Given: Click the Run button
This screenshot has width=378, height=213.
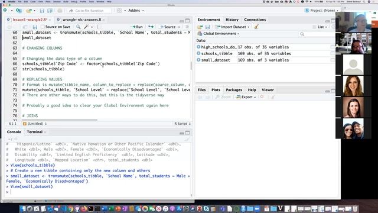Looking at the screenshot, I should tap(136, 27).
